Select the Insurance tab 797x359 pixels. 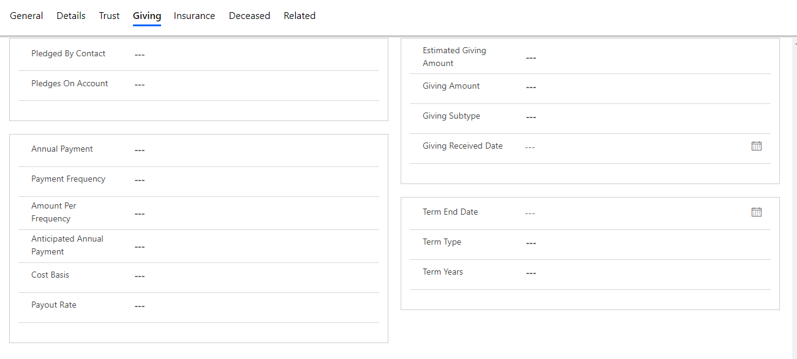coord(194,16)
